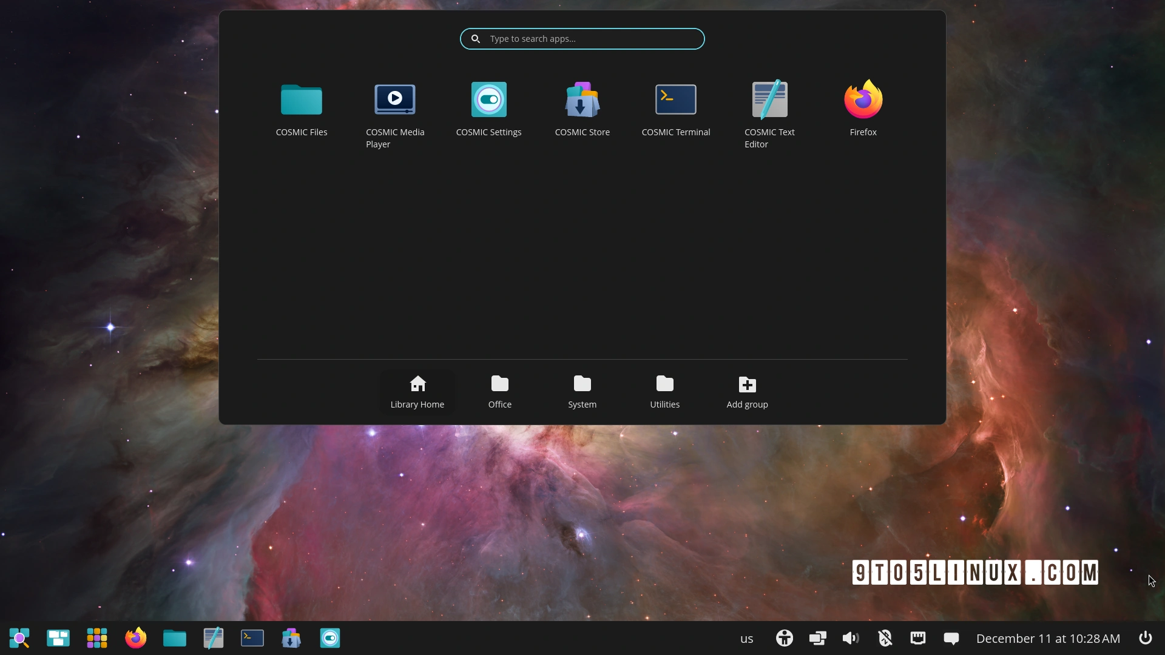Switch to the Utilities group

pos(665,392)
